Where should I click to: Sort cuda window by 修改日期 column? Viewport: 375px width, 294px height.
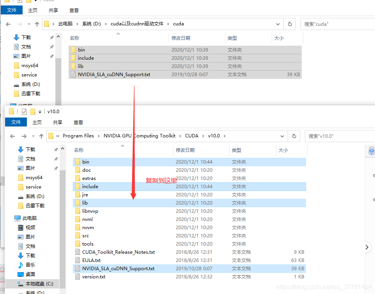click(181, 38)
